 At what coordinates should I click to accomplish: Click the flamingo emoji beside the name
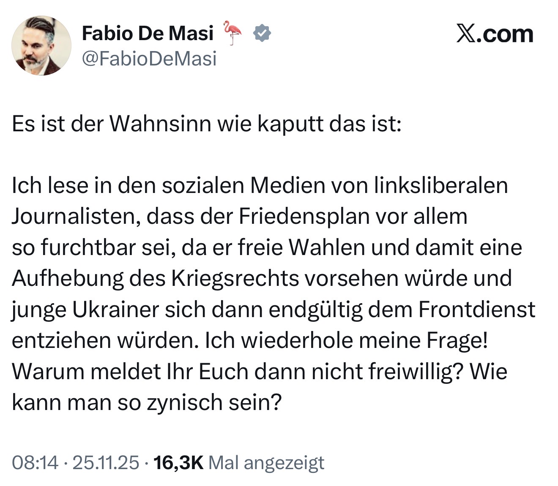pos(232,33)
